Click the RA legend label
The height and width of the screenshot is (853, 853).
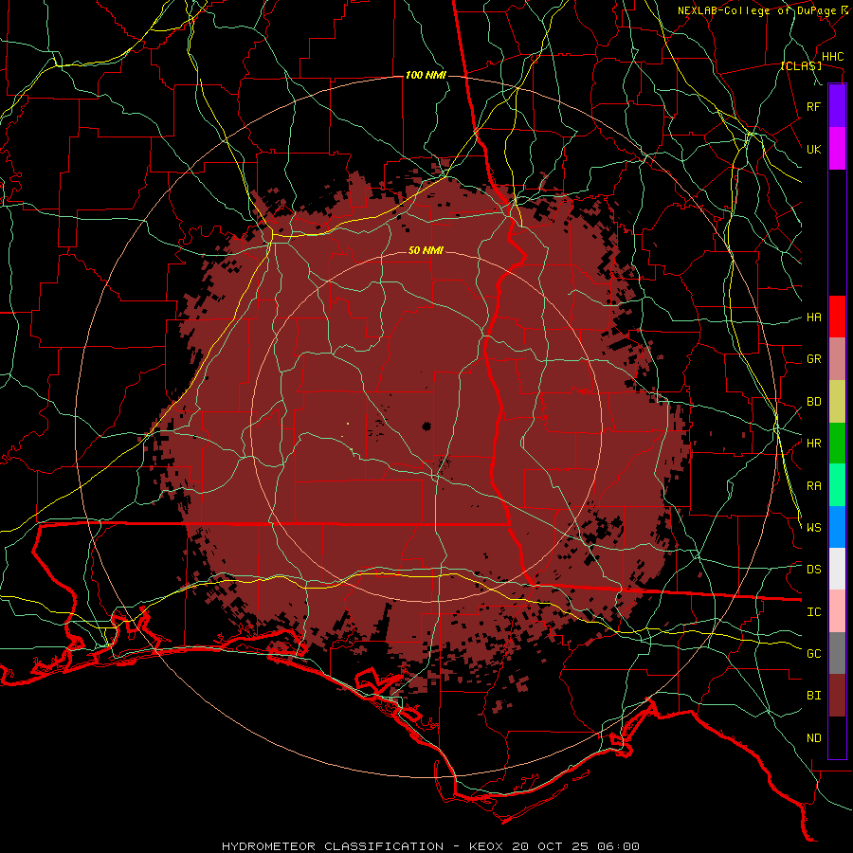coord(814,486)
